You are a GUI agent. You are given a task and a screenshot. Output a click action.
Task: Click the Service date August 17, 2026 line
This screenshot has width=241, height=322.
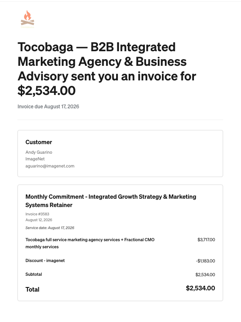coord(50,228)
